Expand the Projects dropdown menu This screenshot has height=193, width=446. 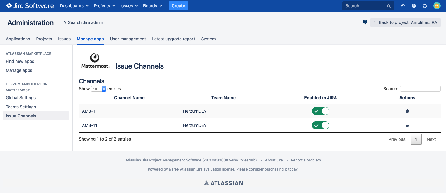(104, 6)
